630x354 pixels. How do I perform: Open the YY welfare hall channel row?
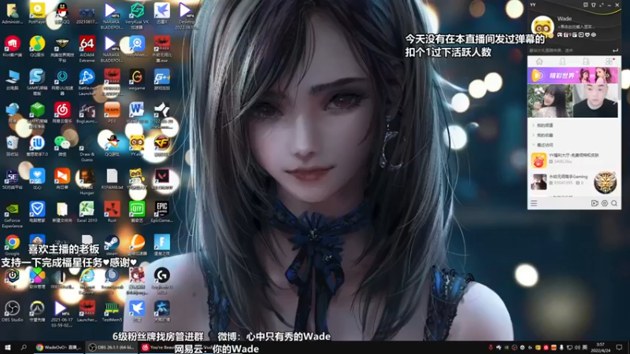click(573, 160)
